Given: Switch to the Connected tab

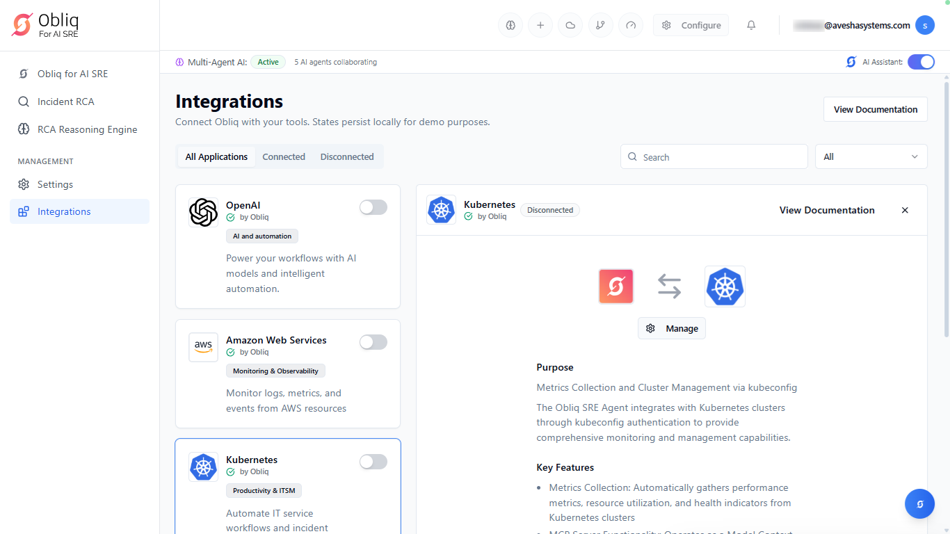Looking at the screenshot, I should tap(284, 156).
